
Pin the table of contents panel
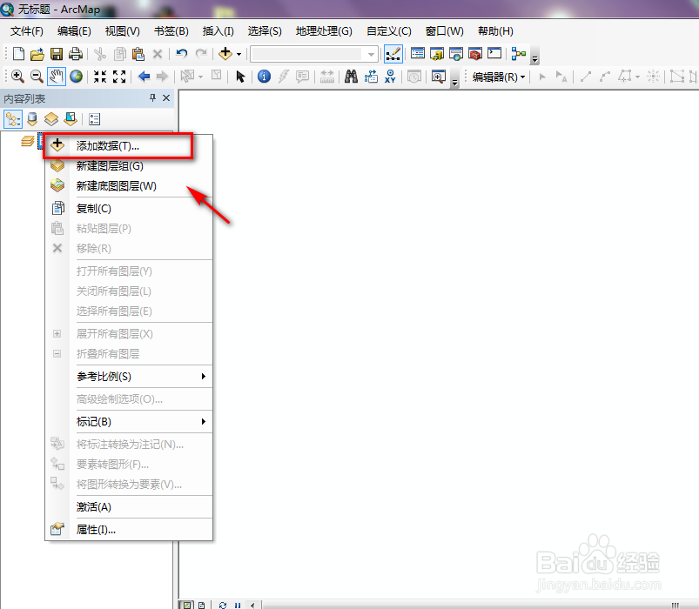tap(152, 97)
